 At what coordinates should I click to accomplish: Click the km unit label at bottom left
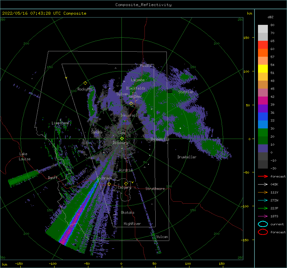4,264
